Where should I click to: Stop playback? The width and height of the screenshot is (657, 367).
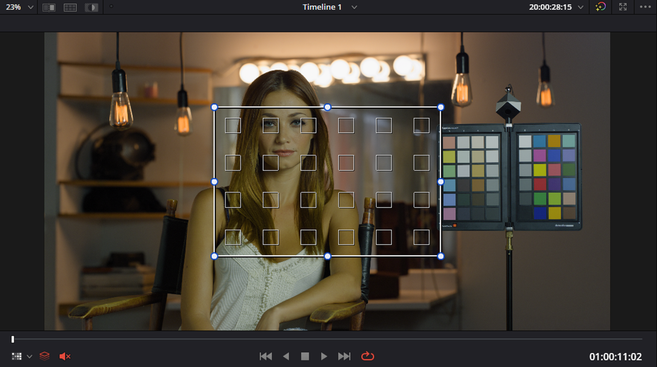pos(305,356)
